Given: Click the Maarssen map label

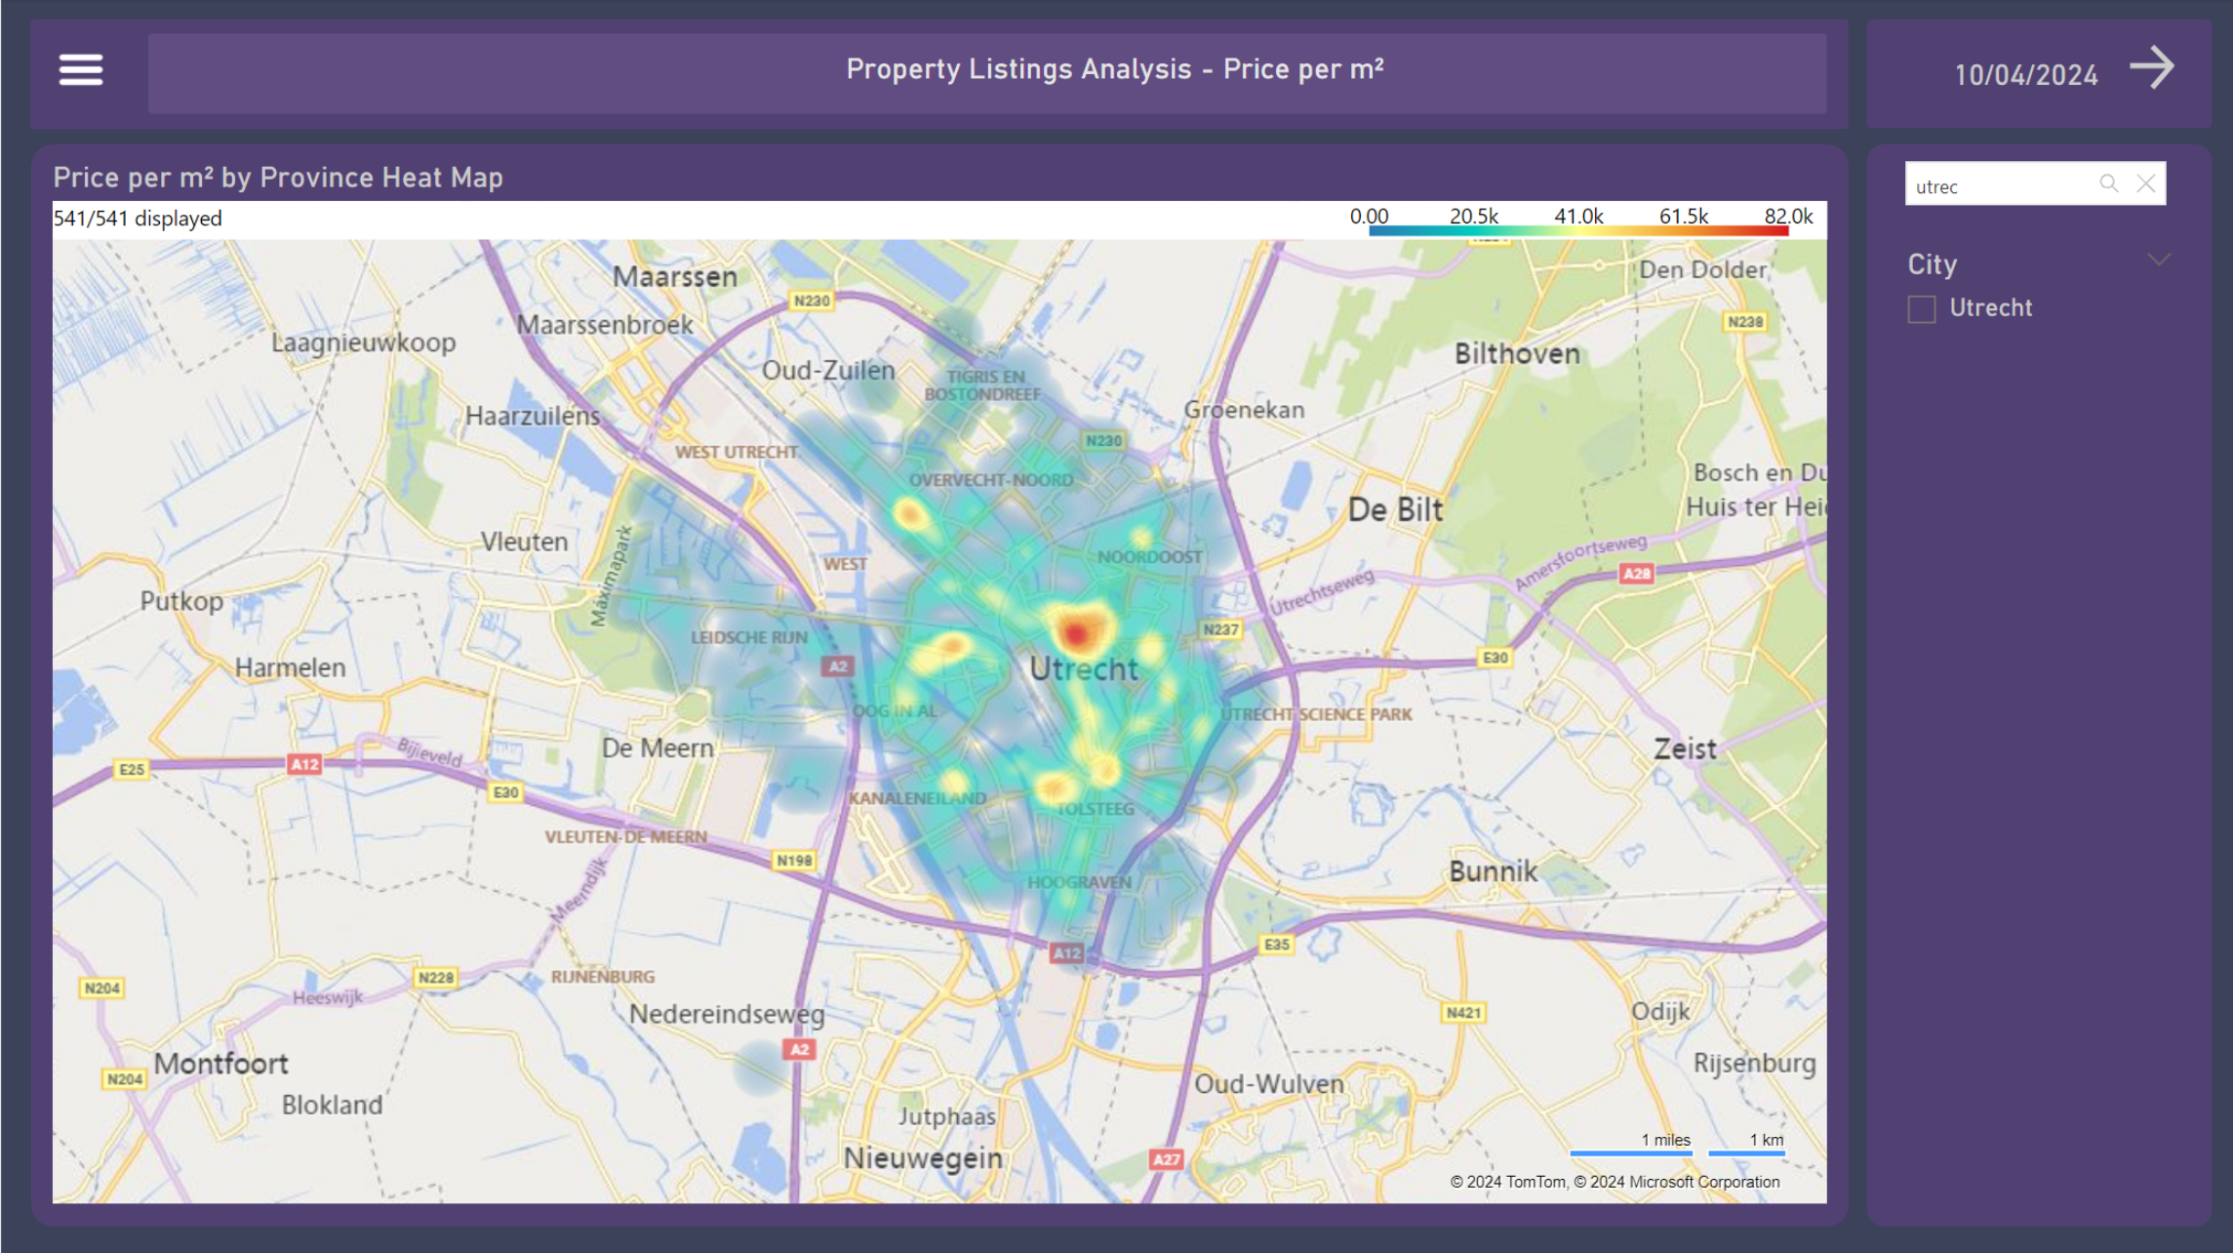Looking at the screenshot, I should click(675, 277).
